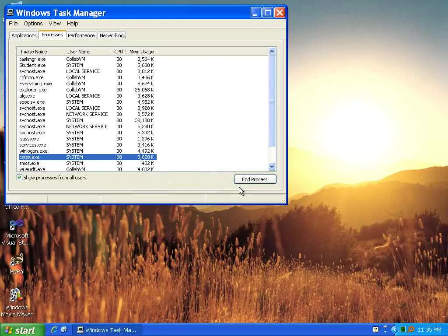The image size is (448, 336).
Task: Click the End Process button
Action: pyautogui.click(x=255, y=179)
